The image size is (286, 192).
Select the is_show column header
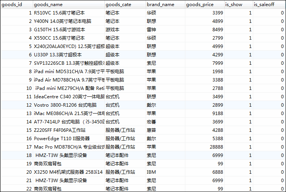(239, 5)
